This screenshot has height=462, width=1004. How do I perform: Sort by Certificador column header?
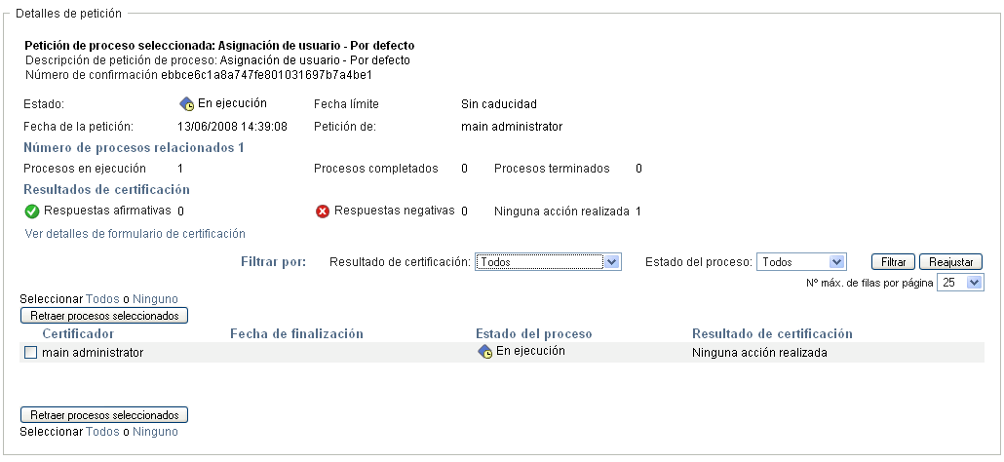[81, 334]
